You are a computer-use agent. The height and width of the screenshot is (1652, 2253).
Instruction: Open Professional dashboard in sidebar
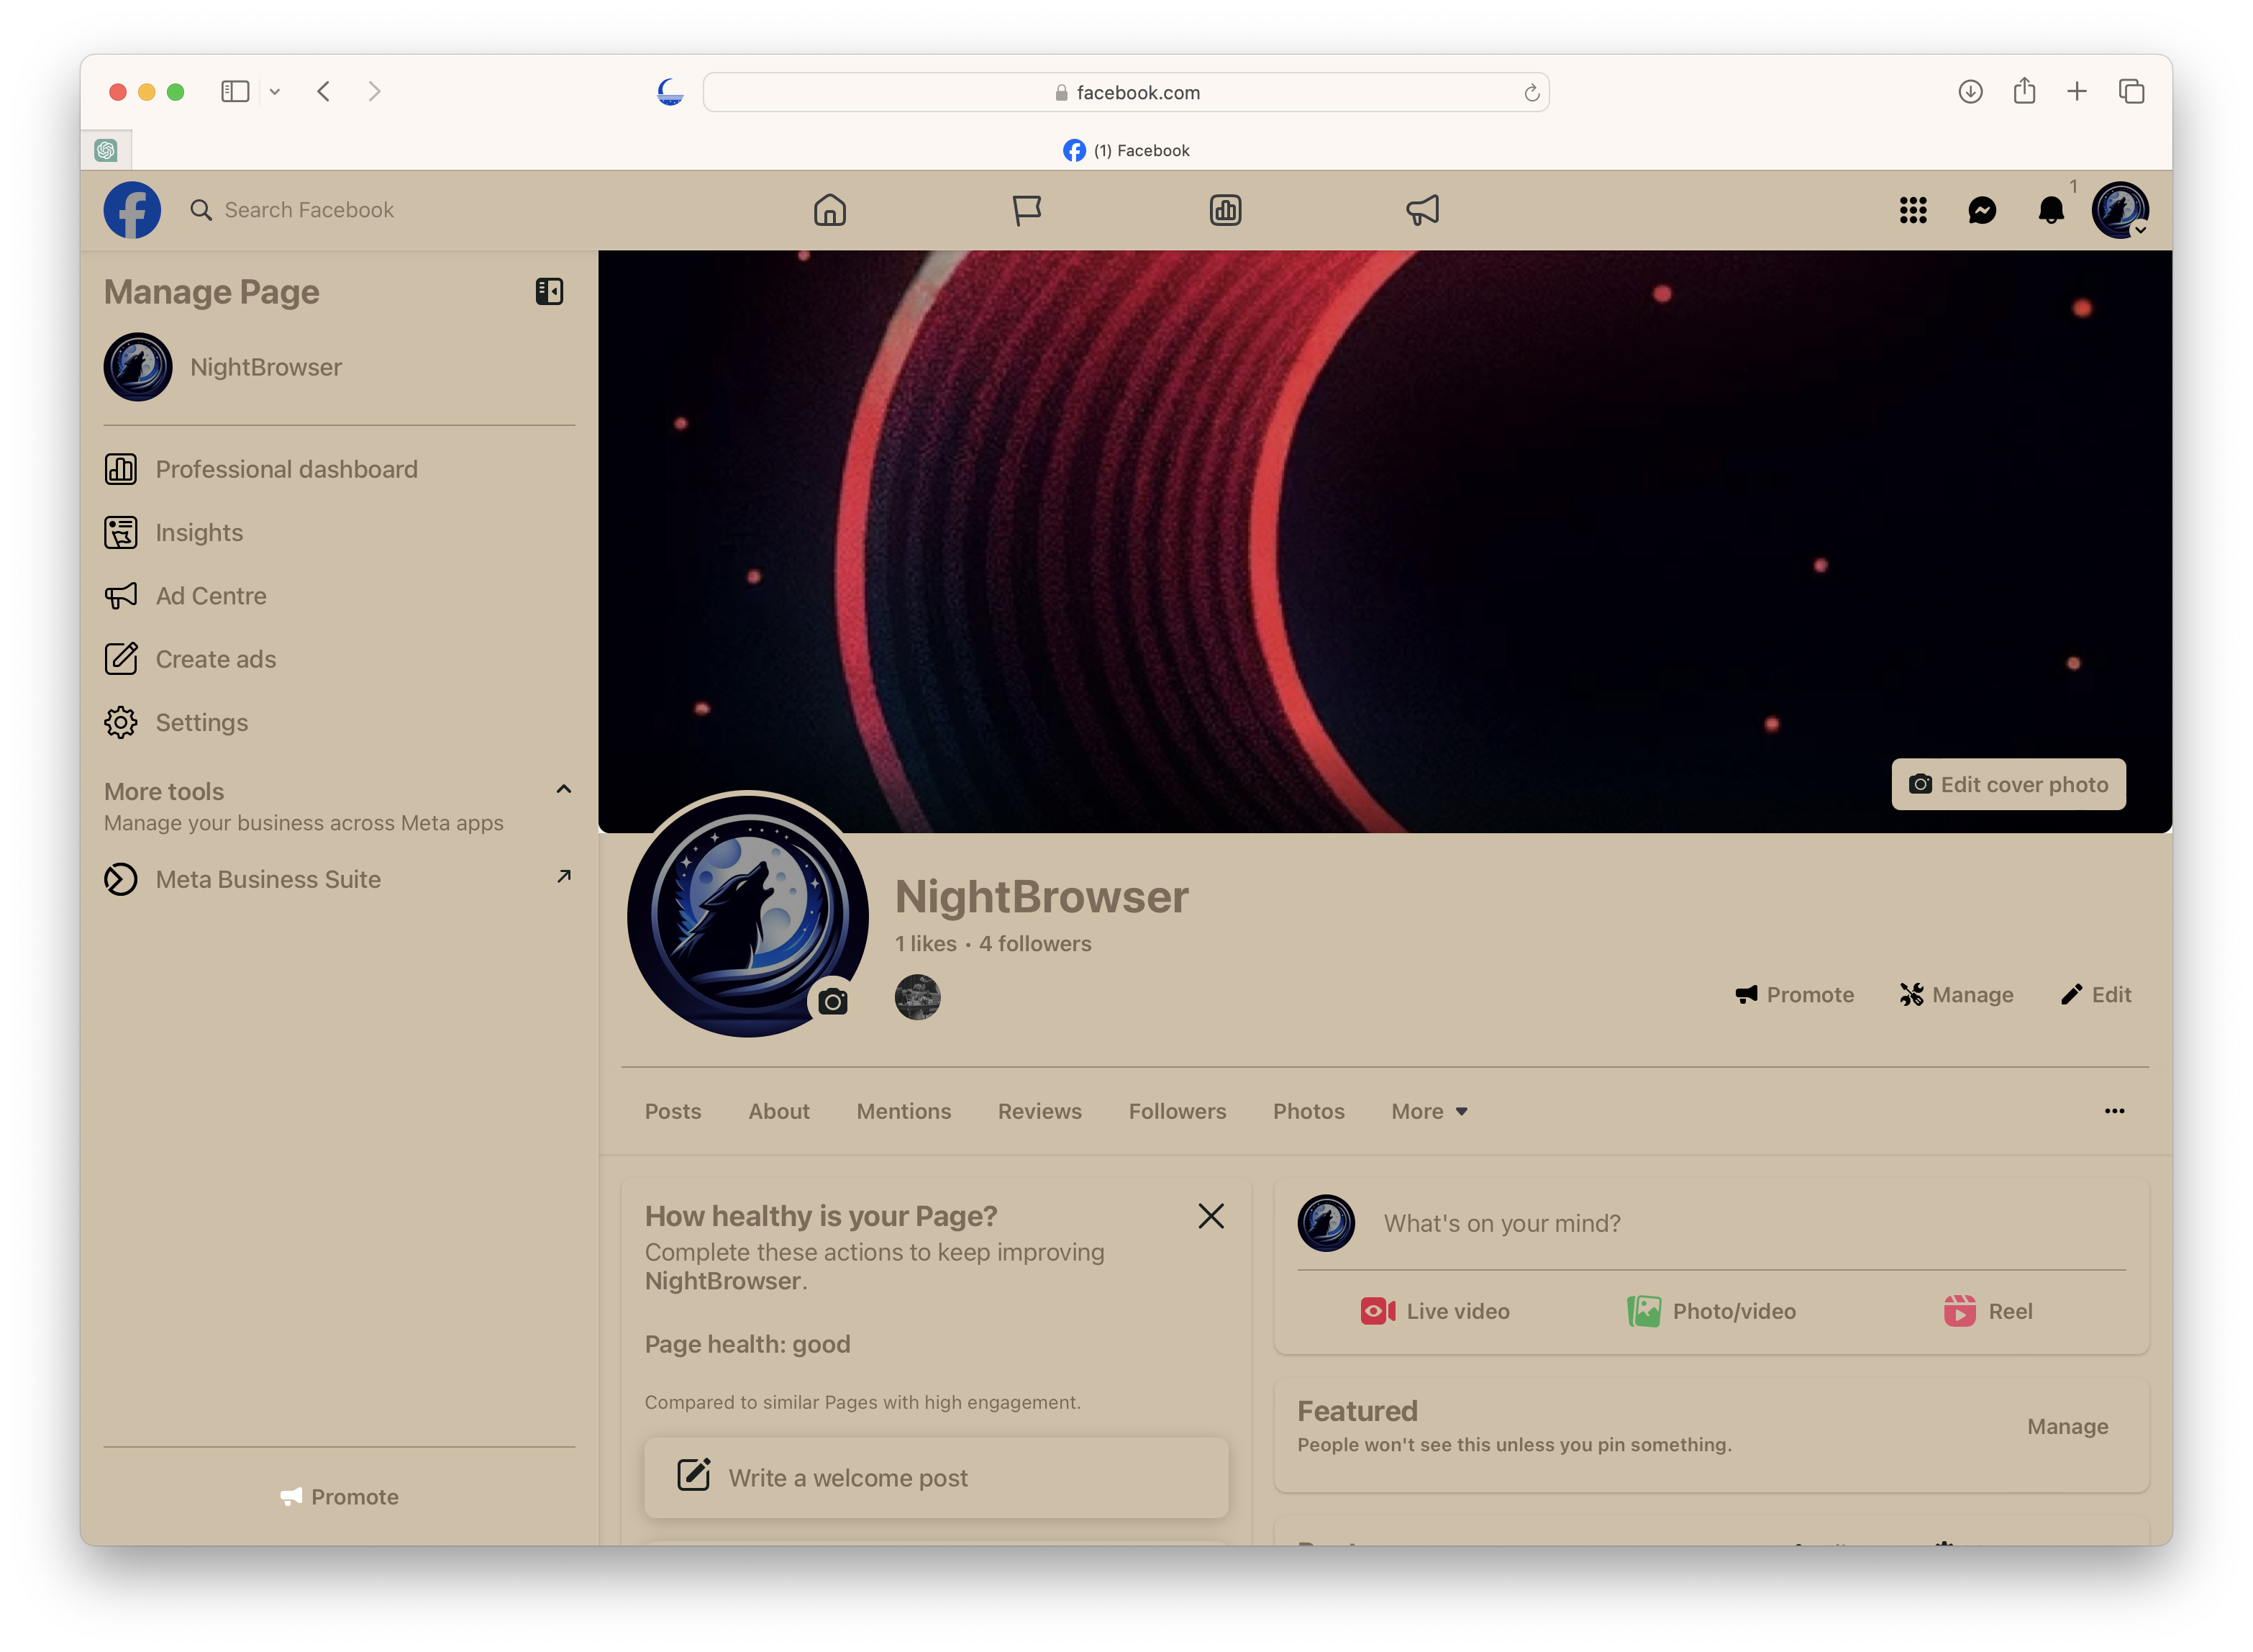point(339,469)
